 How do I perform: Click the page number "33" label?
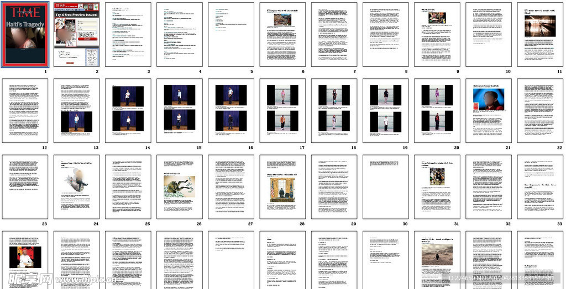coord(559,224)
